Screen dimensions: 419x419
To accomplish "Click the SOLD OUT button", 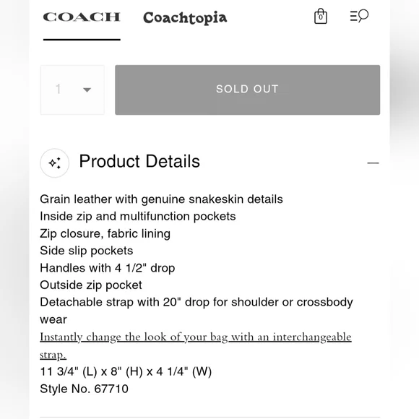I will pos(248,90).
